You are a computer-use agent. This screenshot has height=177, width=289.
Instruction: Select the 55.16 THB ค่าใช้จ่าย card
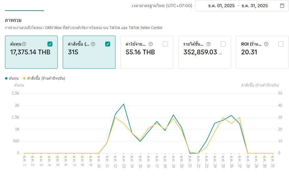click(x=147, y=56)
